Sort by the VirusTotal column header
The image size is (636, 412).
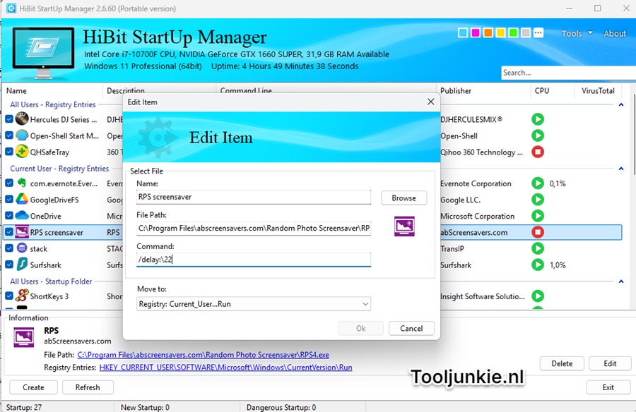point(599,91)
